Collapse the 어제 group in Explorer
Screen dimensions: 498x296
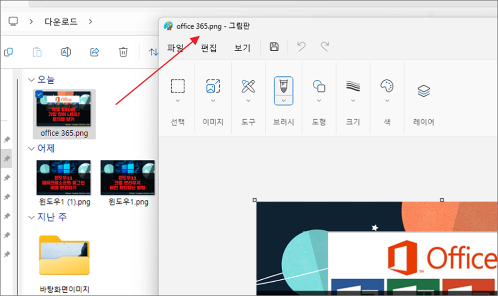tap(31, 149)
